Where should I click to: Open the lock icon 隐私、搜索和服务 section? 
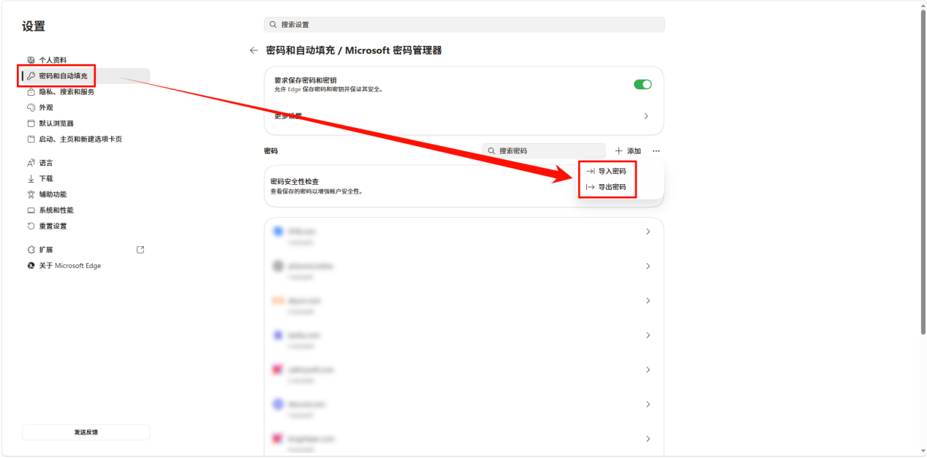(31, 92)
